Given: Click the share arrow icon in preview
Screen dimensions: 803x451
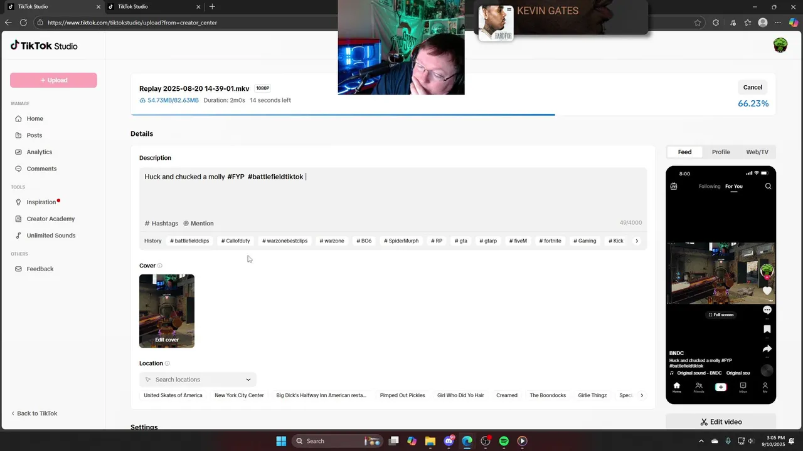Looking at the screenshot, I should click(x=767, y=349).
